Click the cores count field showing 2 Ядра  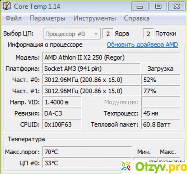click(x=108, y=34)
